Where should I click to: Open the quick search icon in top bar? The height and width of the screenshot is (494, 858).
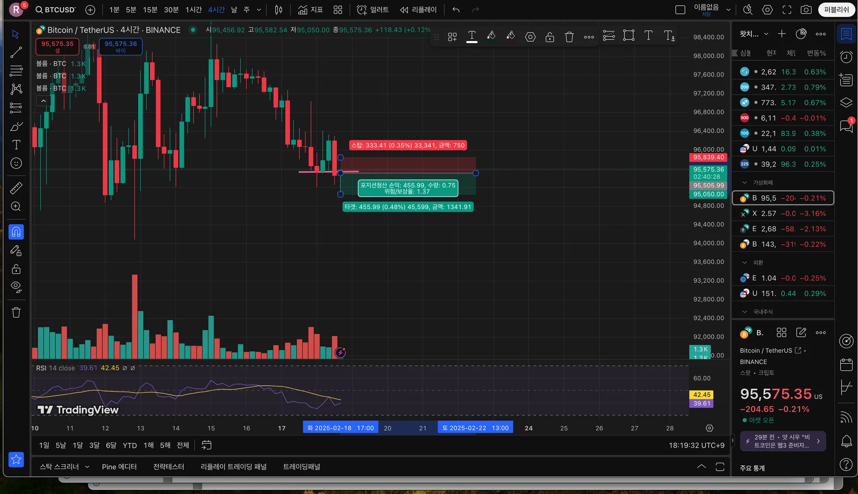point(748,10)
